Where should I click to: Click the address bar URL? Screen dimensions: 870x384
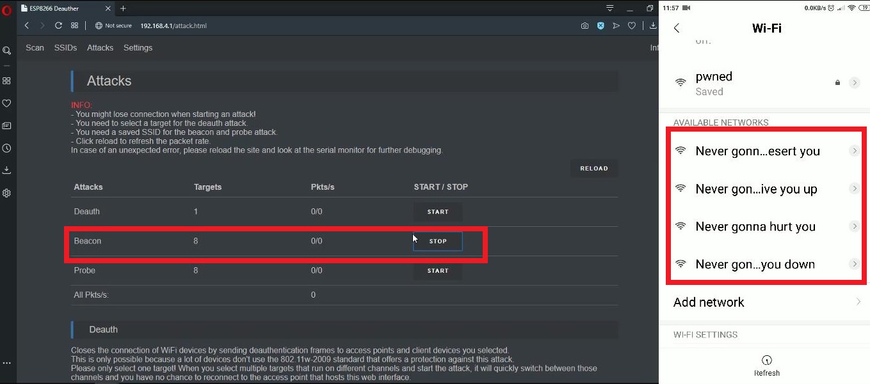173,26
